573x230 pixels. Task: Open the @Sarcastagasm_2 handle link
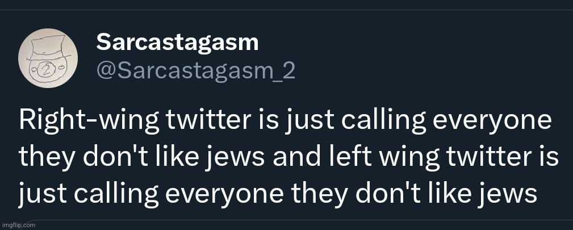196,70
